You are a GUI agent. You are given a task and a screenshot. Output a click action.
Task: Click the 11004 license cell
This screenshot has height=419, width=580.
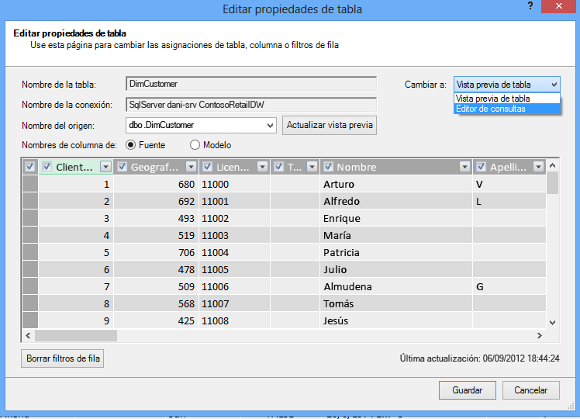(x=234, y=252)
